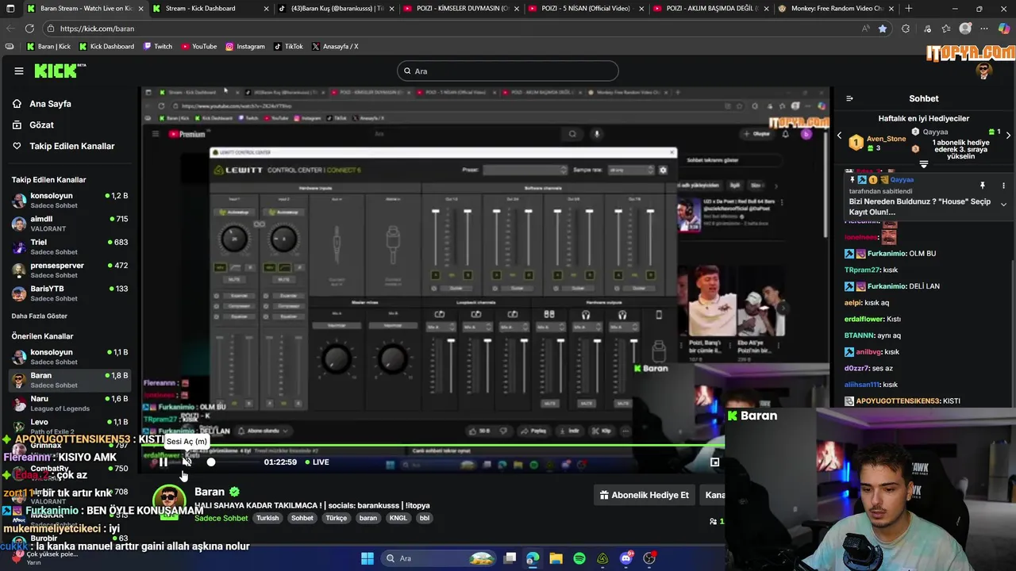Open File Explorer from the taskbar

pos(556,558)
